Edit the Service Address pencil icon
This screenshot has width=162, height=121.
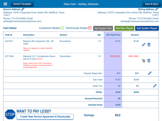coord(23,9)
